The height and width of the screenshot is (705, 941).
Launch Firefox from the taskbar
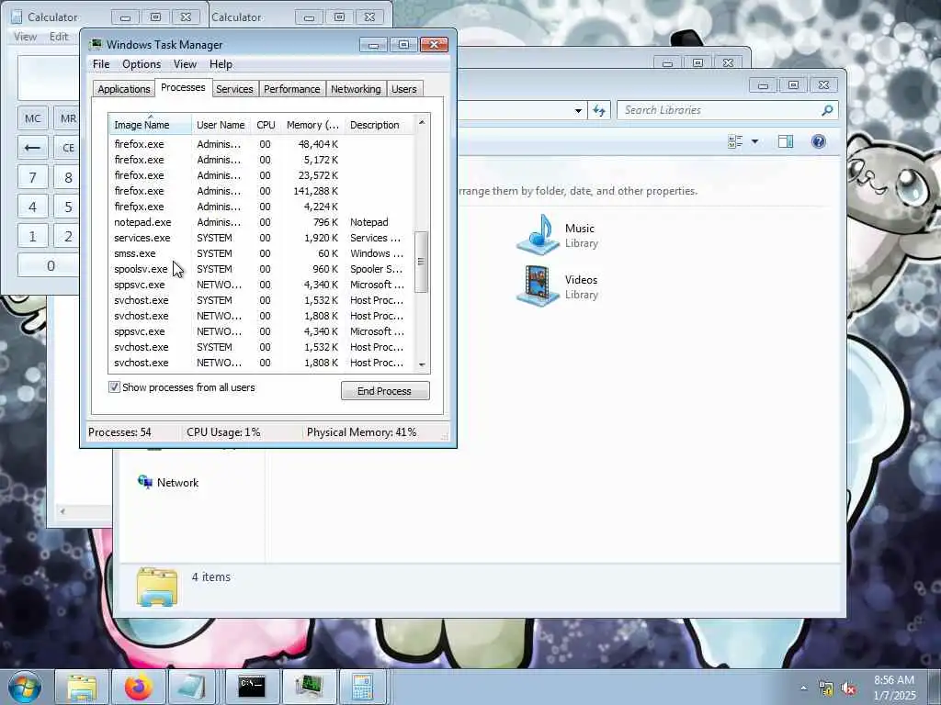pyautogui.click(x=139, y=687)
